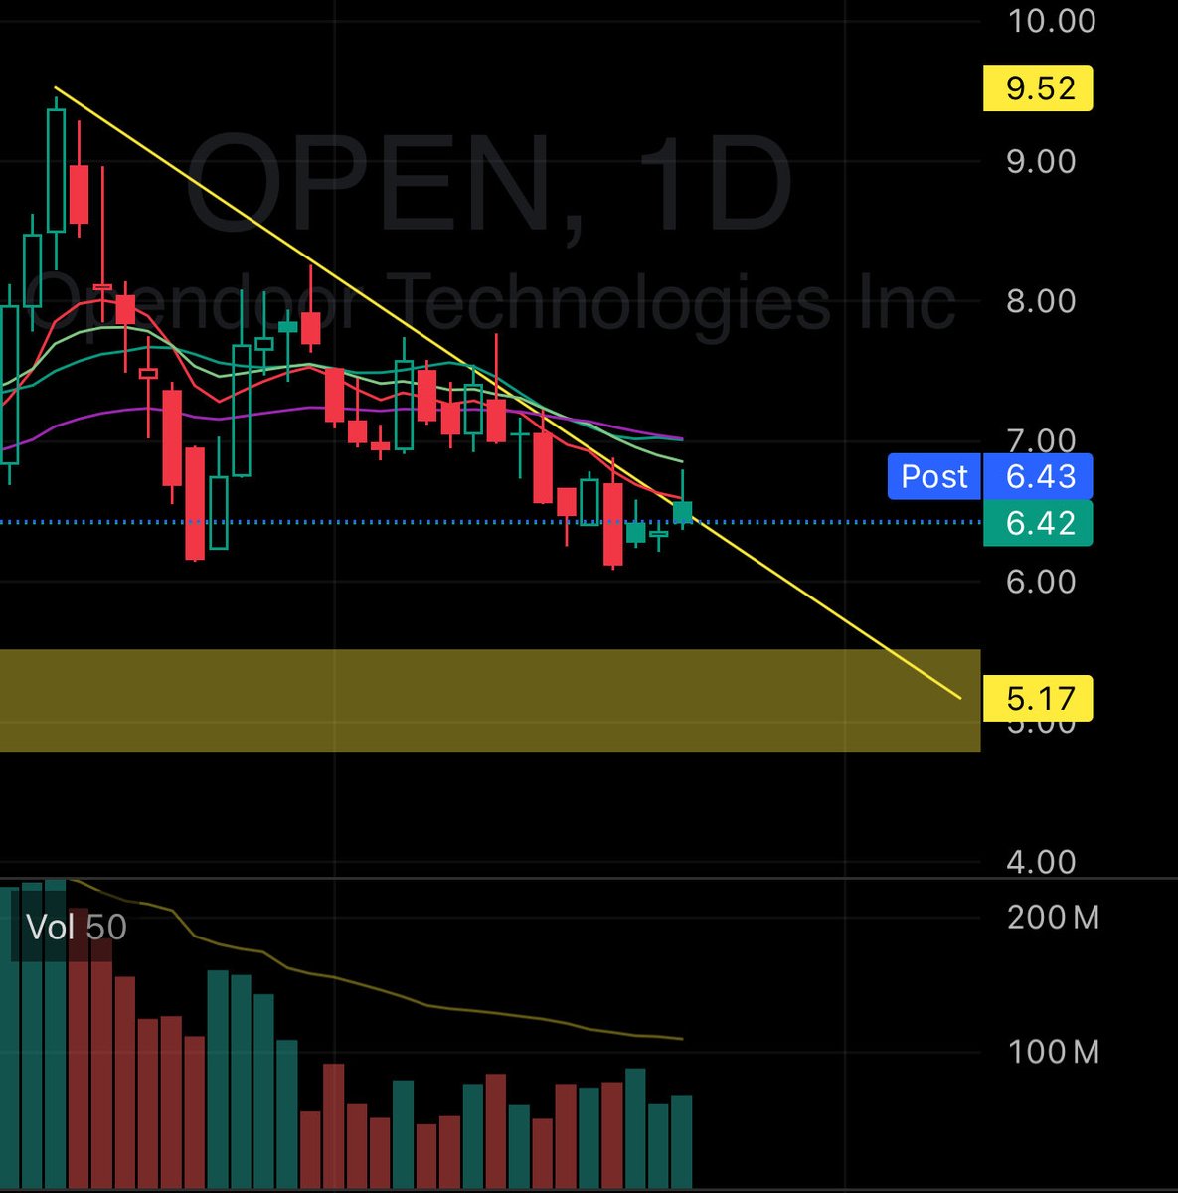Click the rightmost green volume bar
1178x1193 pixels.
681,1141
